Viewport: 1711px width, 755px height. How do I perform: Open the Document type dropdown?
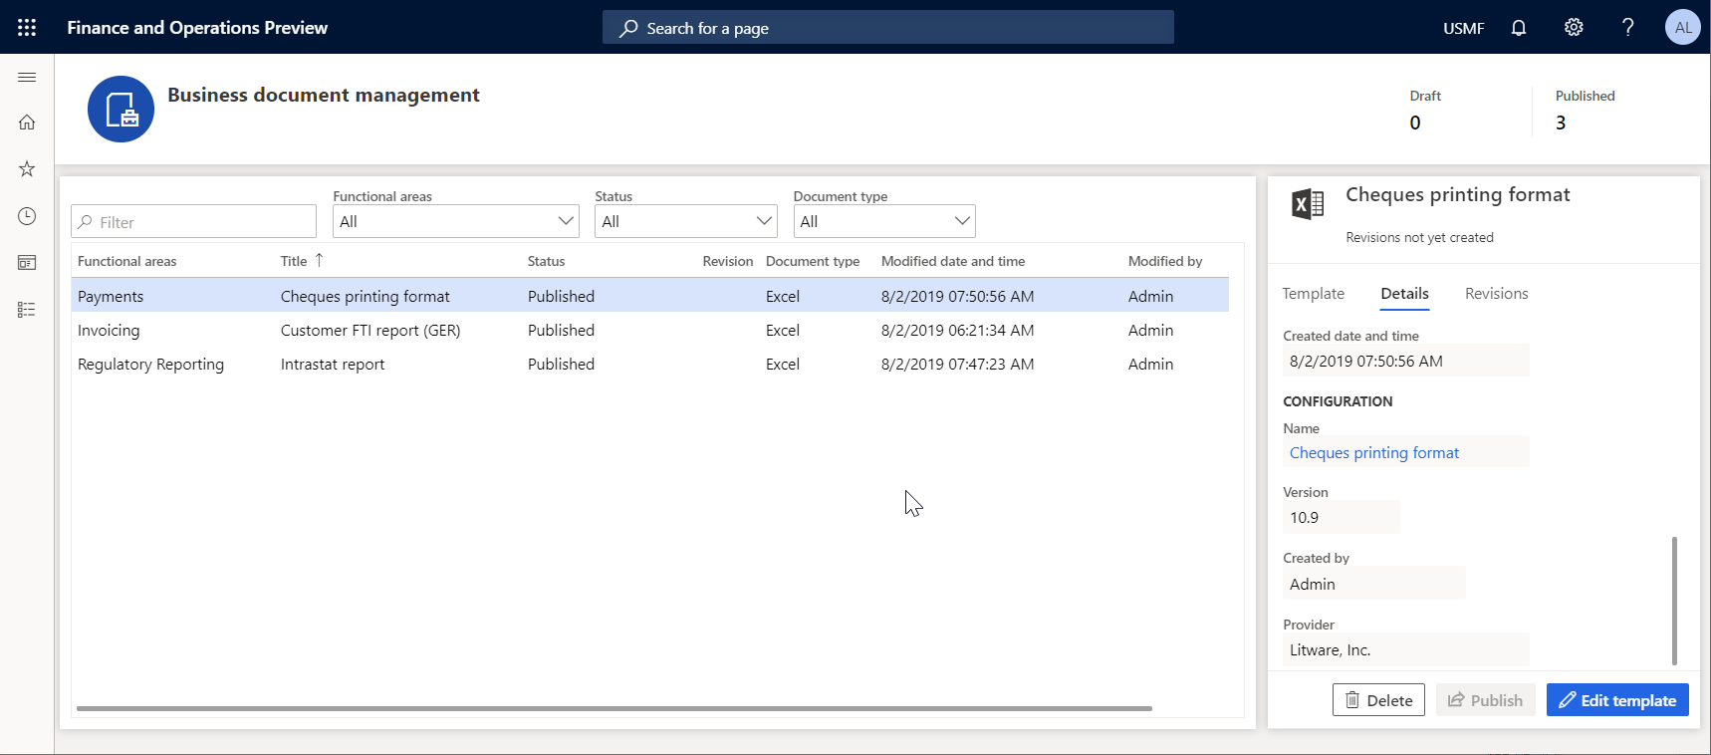point(884,221)
